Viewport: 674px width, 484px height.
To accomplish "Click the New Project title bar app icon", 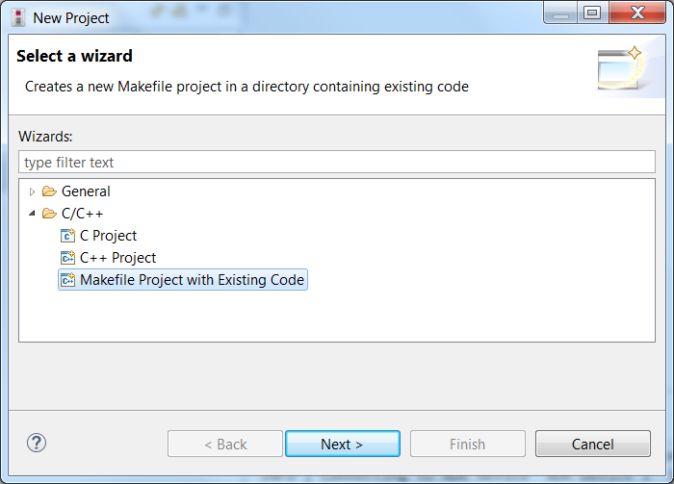I will [x=18, y=17].
